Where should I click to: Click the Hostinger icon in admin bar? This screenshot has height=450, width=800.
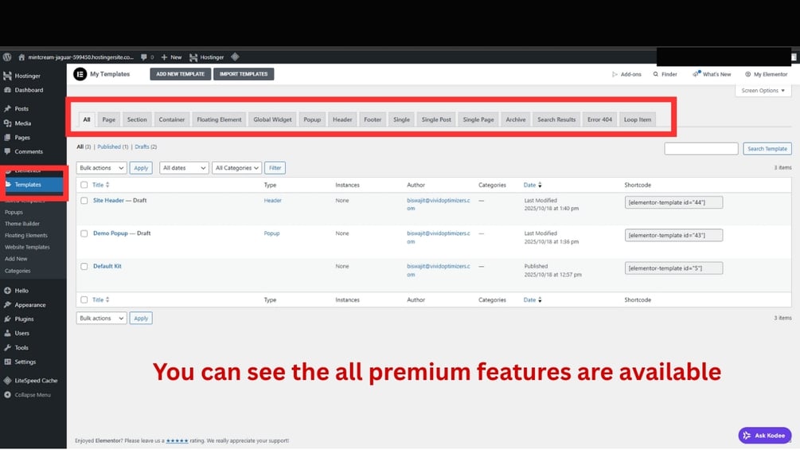click(193, 57)
